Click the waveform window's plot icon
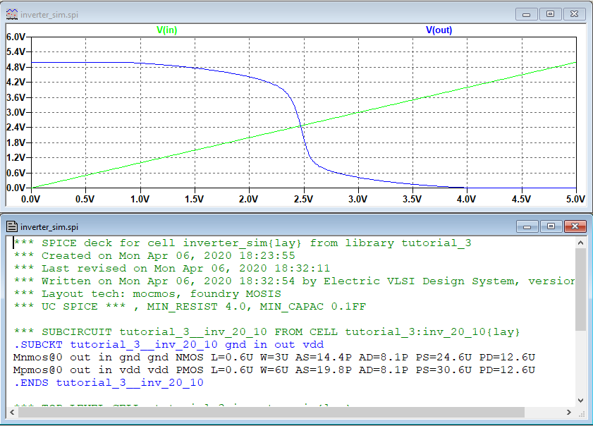 [12, 15]
